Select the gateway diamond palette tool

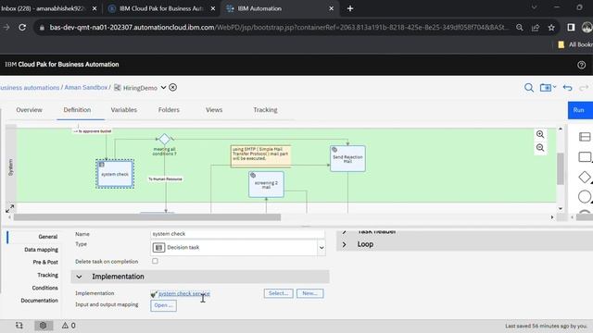point(585,177)
